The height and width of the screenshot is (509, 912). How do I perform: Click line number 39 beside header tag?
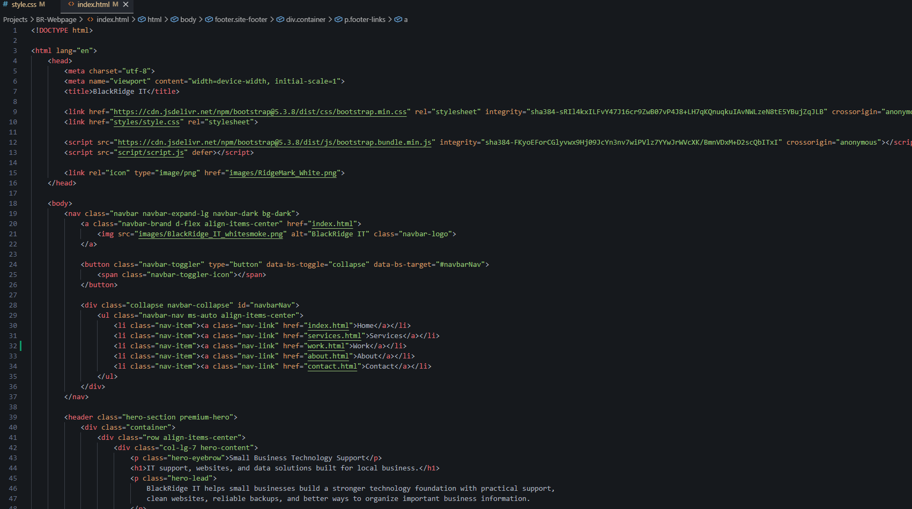(13, 417)
